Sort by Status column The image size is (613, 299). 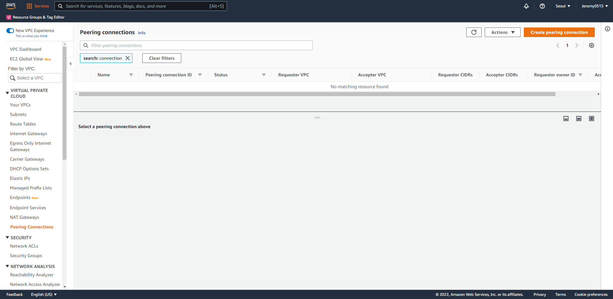tap(264, 75)
